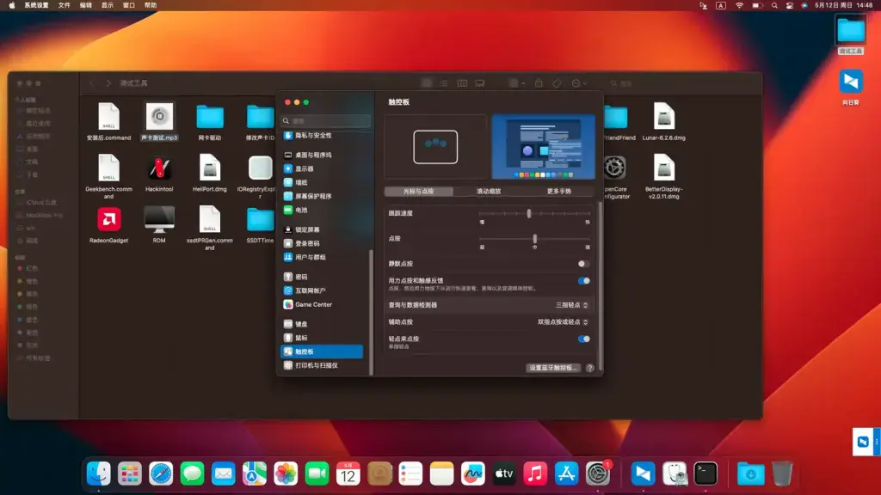Select the Lunar-6.2.6.dmg file in Finder

663,122
